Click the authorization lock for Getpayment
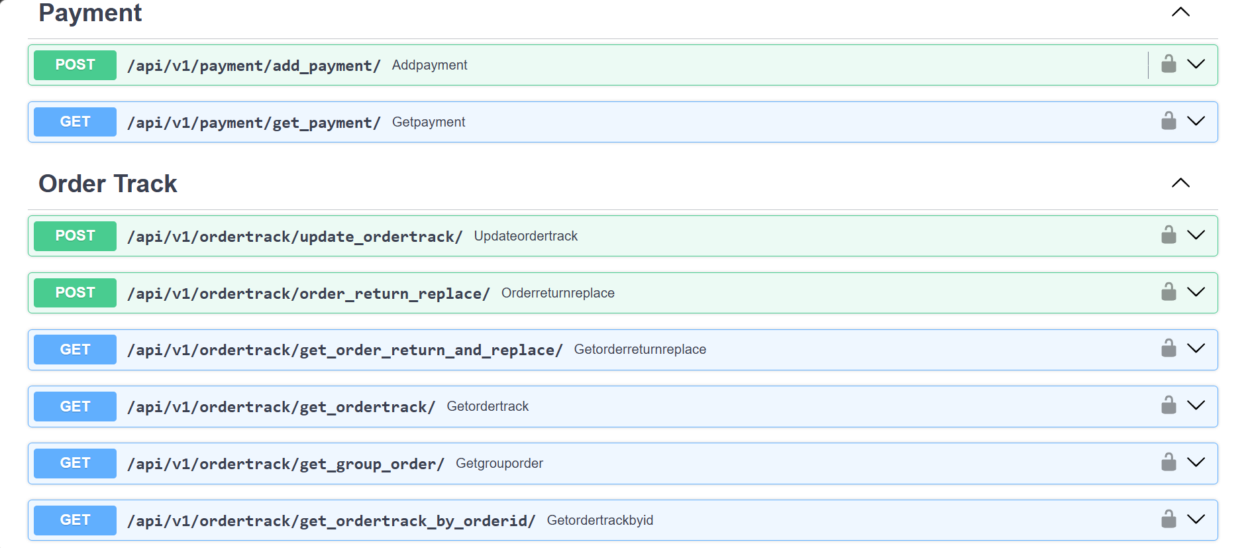This screenshot has height=548, width=1246. click(1168, 121)
